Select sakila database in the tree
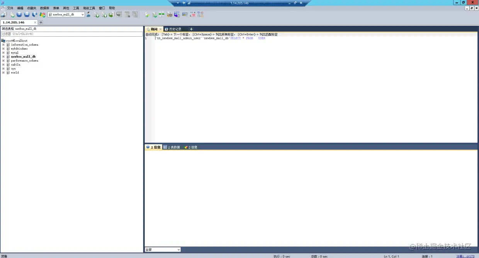 click(x=15, y=65)
